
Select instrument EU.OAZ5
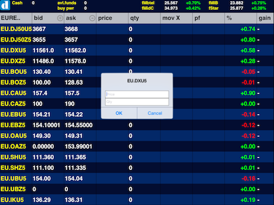(x=13, y=147)
